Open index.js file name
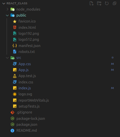120x137 pixels. 25,88
